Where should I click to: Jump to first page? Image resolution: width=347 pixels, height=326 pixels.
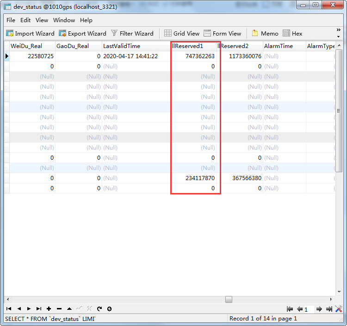290,309
